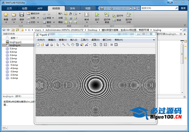Save the script with the Save icon
This screenshot has width=189, height=132.
(x=22, y=15)
